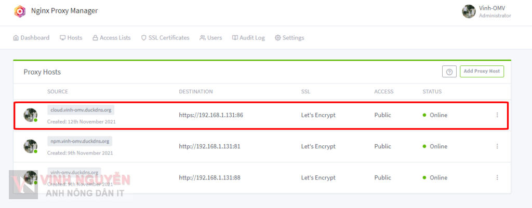This screenshot has height=208, width=532.
Task: Click Created: 12th November 2021 text
Action: point(82,121)
